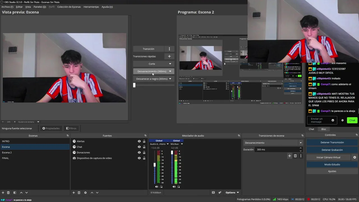Open the Colección de Escenas menu
Viewport: 359px width, 202px height.
click(69, 7)
